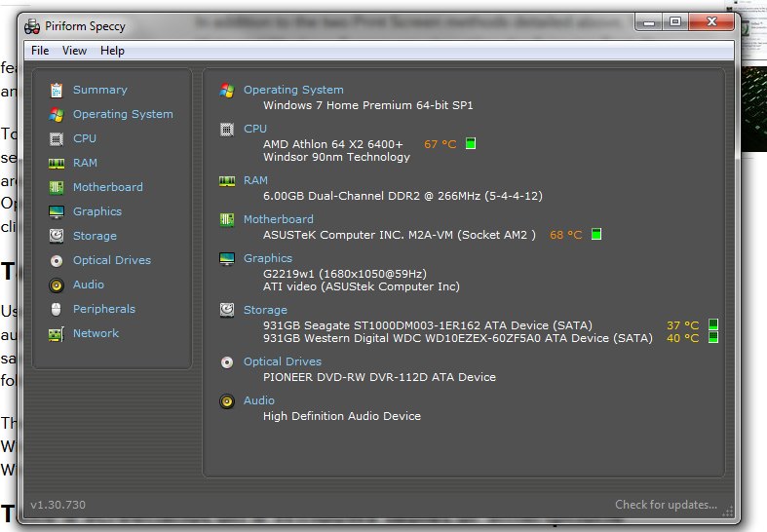Screen dimensions: 767x532
Task: Click the Network card icon in sidebar
Action: pyautogui.click(x=57, y=334)
